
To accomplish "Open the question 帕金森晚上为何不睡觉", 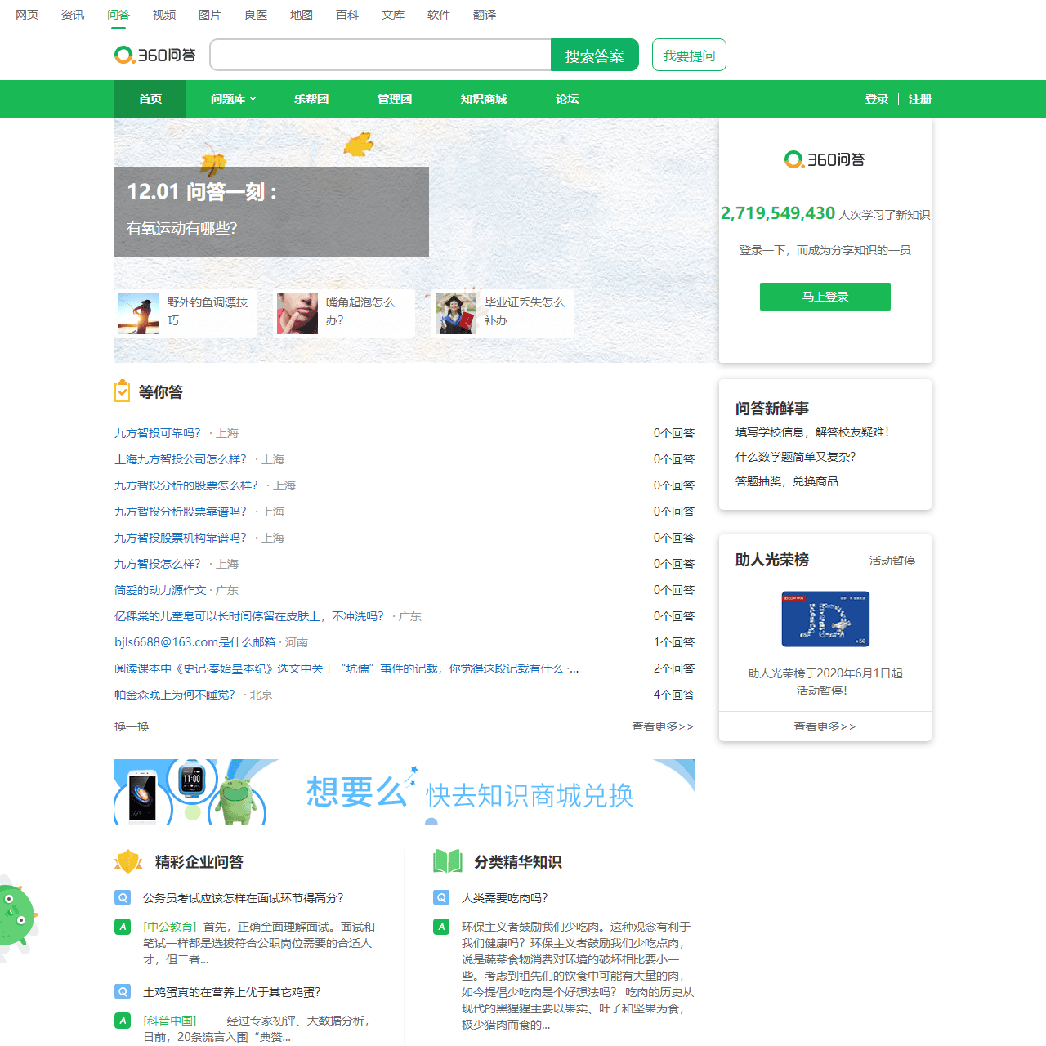I will [173, 694].
